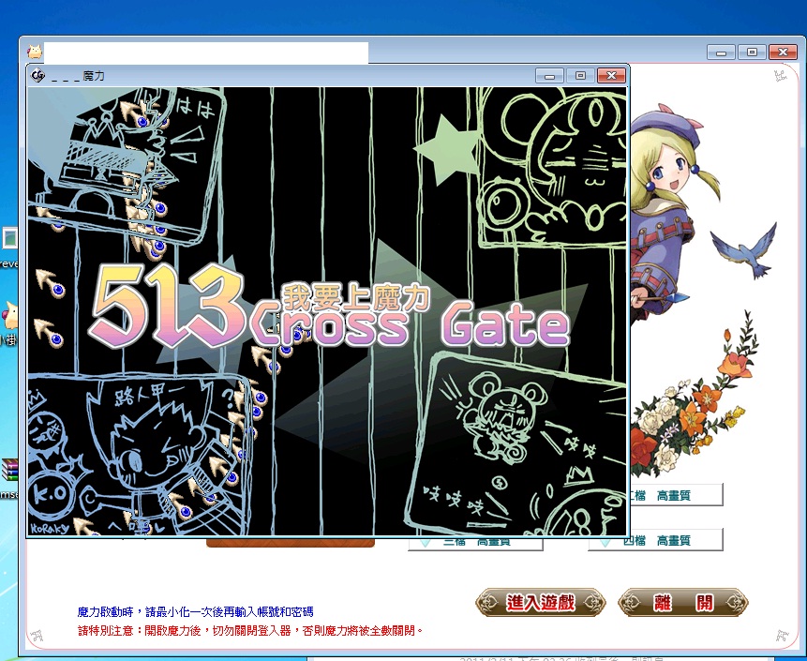Viewport: 807px width, 661px height.
Task: Close the outer launcher window
Action: [x=782, y=52]
